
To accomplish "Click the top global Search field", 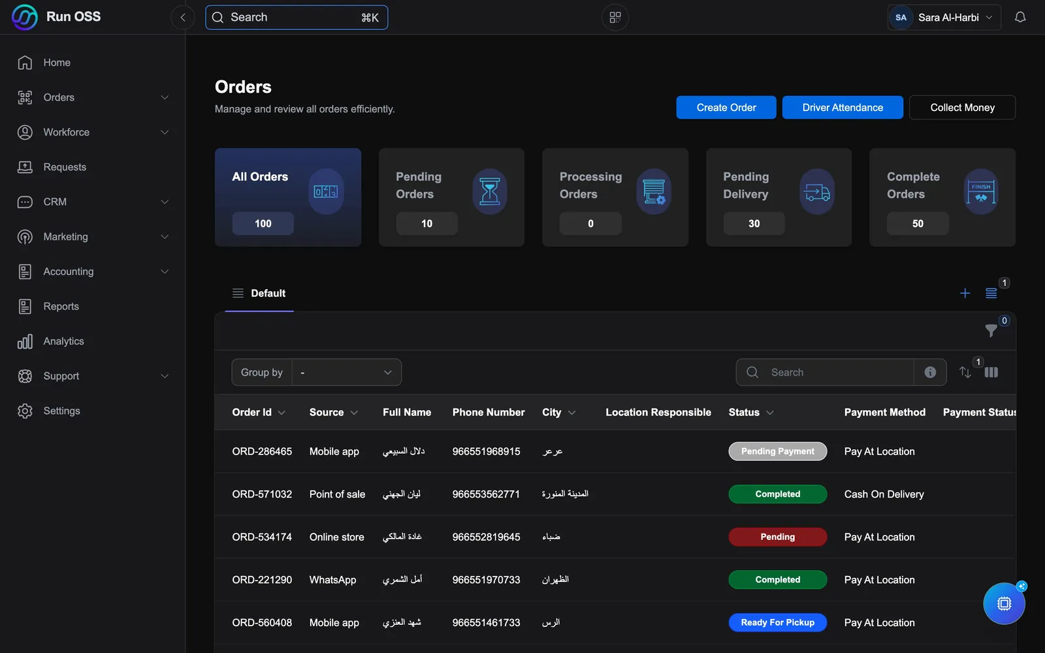I will point(297,18).
